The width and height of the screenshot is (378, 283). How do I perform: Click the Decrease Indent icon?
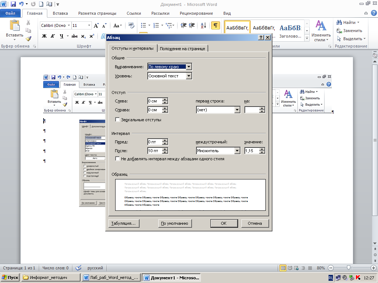tap(183, 25)
